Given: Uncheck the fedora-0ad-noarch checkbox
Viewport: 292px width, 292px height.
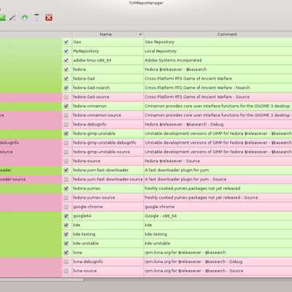Looking at the screenshot, I should coord(66,88).
